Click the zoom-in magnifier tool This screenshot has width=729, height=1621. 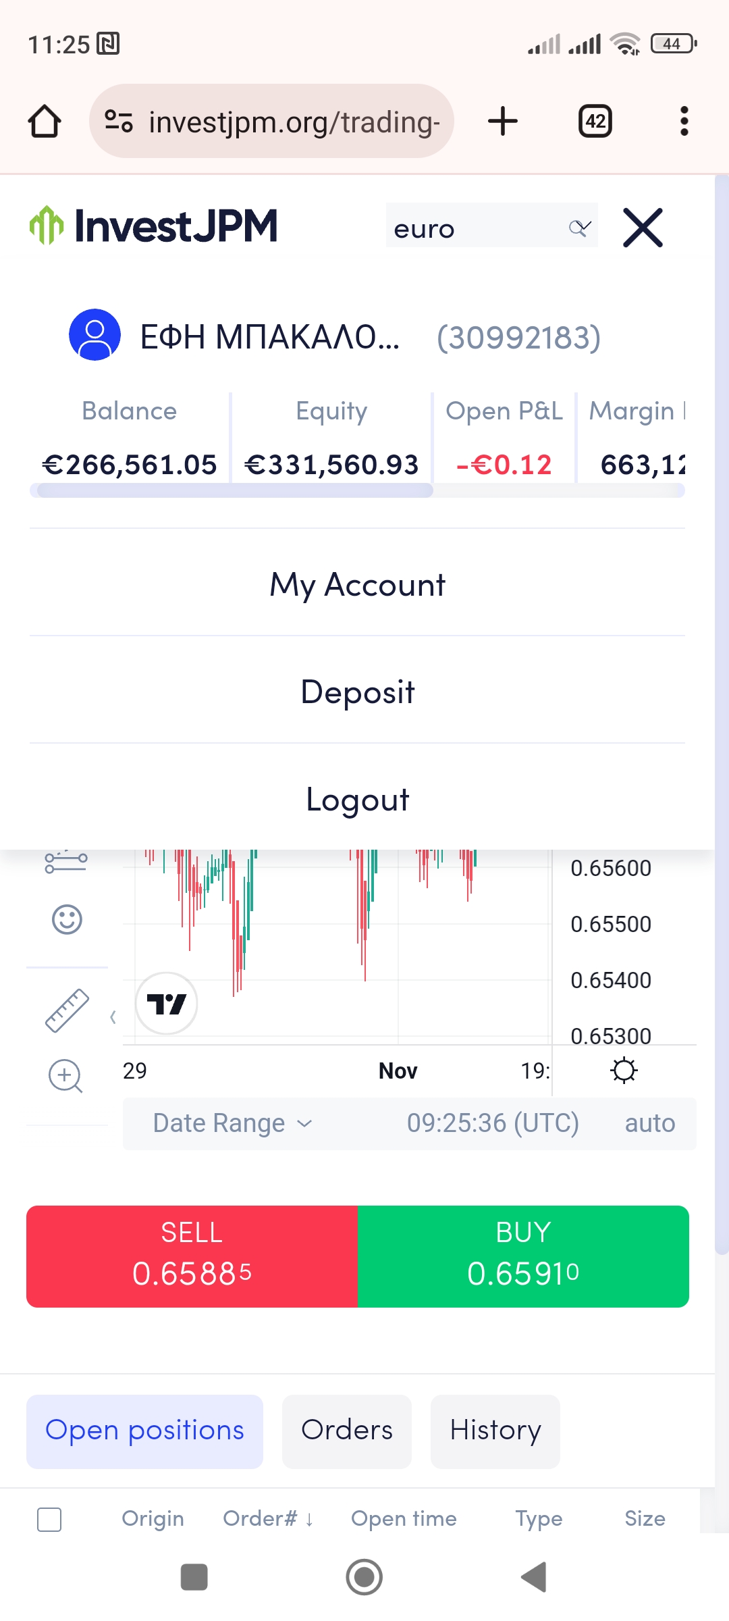click(x=65, y=1075)
